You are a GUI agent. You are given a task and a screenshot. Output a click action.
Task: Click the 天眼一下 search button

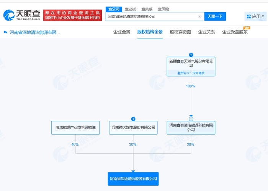215,16
